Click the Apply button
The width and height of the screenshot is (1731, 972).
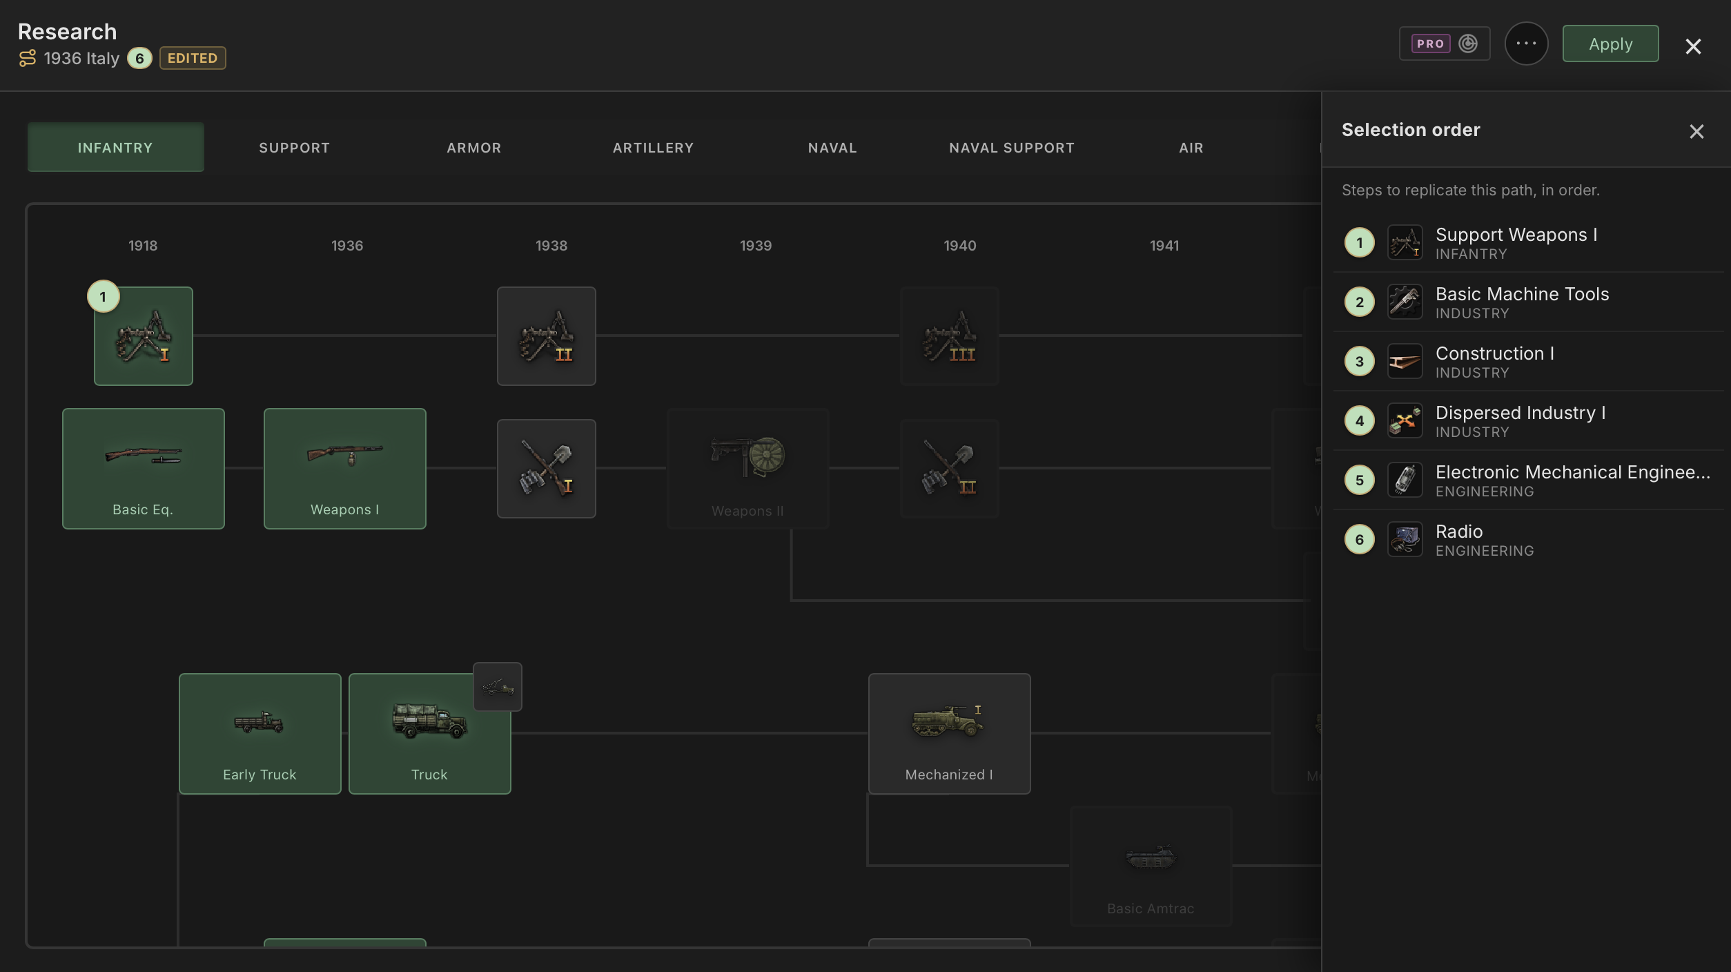tap(1611, 43)
